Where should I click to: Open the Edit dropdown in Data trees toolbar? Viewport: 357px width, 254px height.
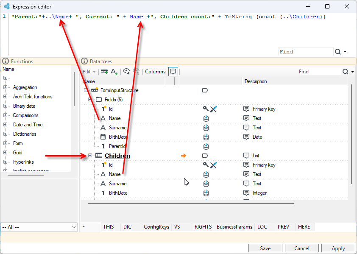pyautogui.click(x=89, y=72)
